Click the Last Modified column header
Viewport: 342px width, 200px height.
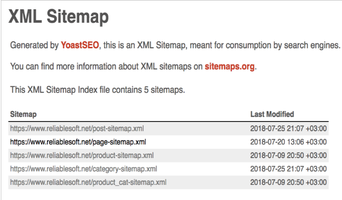272,114
